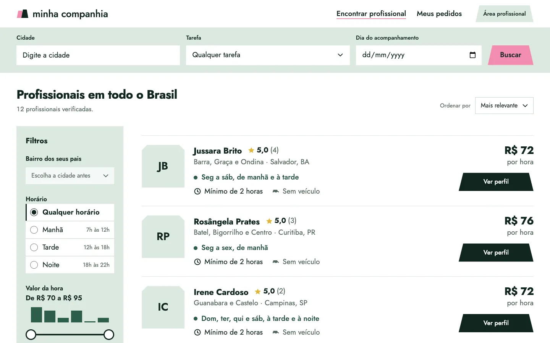Click the star rating icon beside Irene Cardoso
The height and width of the screenshot is (343, 550).
[258, 292]
